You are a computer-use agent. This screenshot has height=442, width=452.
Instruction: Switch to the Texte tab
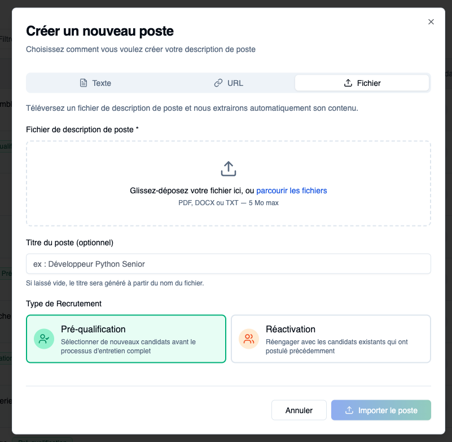coord(95,83)
